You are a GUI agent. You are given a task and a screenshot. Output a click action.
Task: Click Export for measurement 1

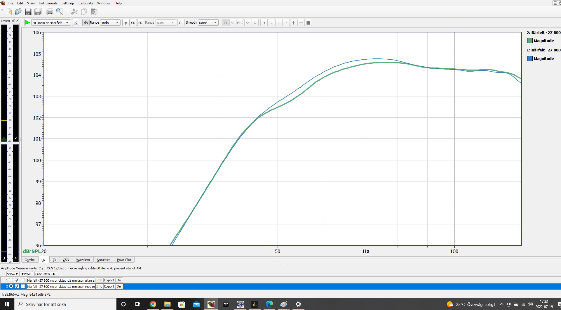click(x=109, y=280)
